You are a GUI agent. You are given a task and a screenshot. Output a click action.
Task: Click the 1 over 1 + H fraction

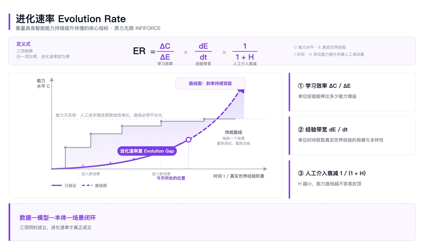click(x=245, y=51)
